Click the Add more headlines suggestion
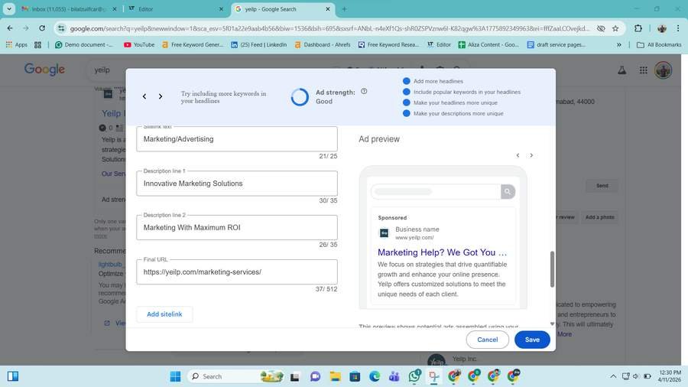This screenshot has width=688, height=387. [x=438, y=81]
